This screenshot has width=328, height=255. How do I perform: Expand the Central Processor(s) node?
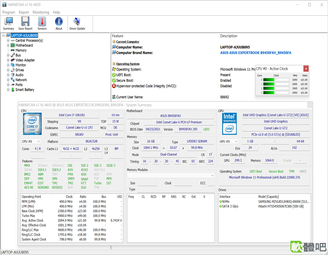point(8,40)
